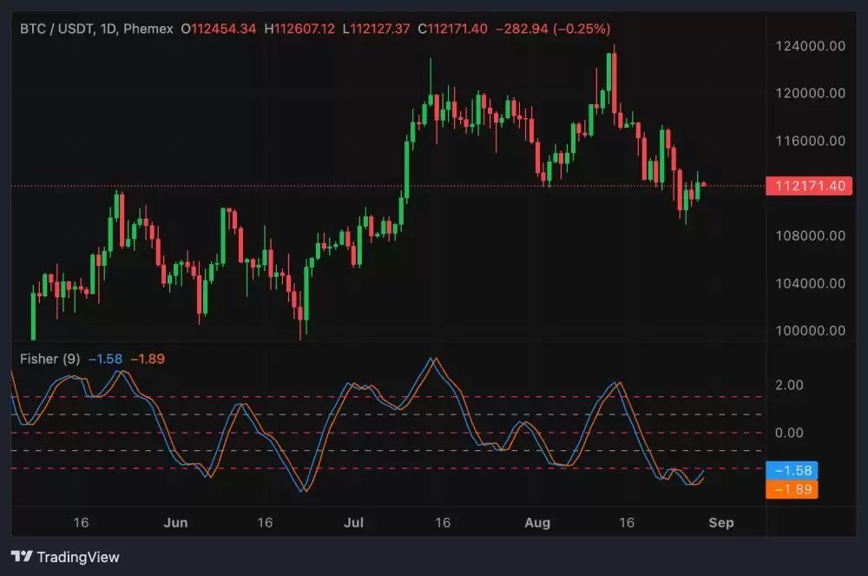Click the 124000.00 price scale label
Image resolution: width=868 pixels, height=576 pixels.
click(x=810, y=45)
